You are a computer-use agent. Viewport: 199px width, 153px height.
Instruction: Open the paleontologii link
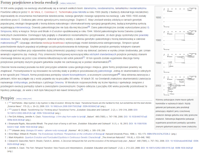(x=105, y=71)
